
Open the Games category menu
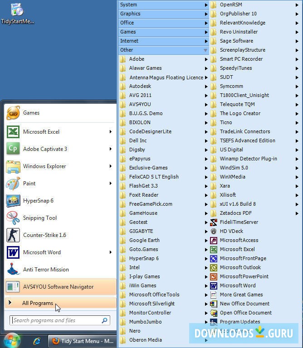(164, 32)
